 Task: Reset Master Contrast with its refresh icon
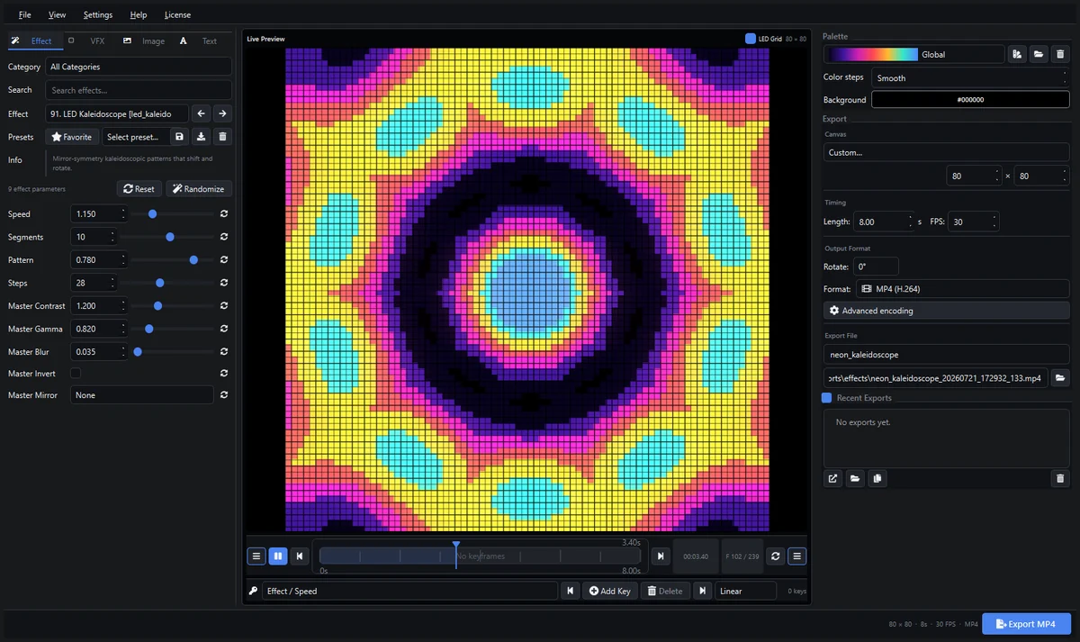click(223, 306)
